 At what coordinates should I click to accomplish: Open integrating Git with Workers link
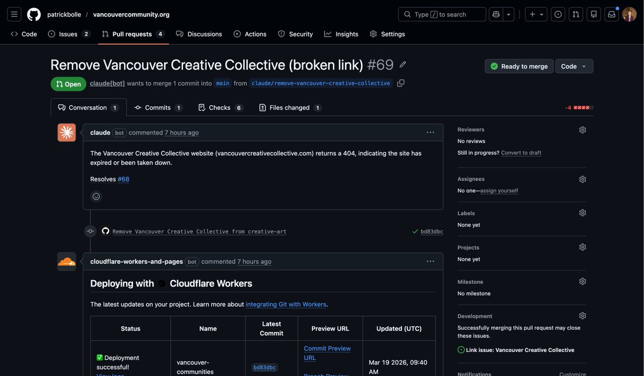[x=286, y=304]
